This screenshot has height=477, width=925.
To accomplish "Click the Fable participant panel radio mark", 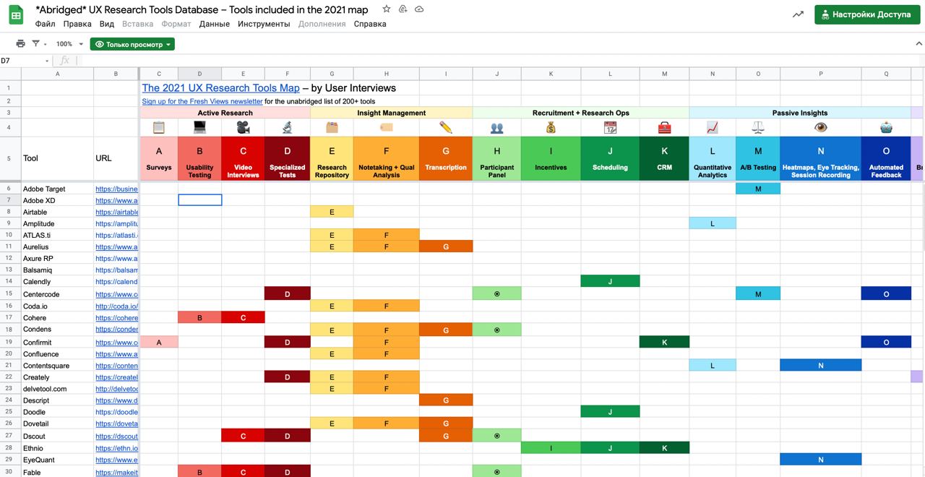I will [496, 472].
